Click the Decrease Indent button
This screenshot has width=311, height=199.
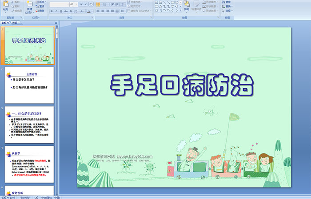[x=112, y=4]
